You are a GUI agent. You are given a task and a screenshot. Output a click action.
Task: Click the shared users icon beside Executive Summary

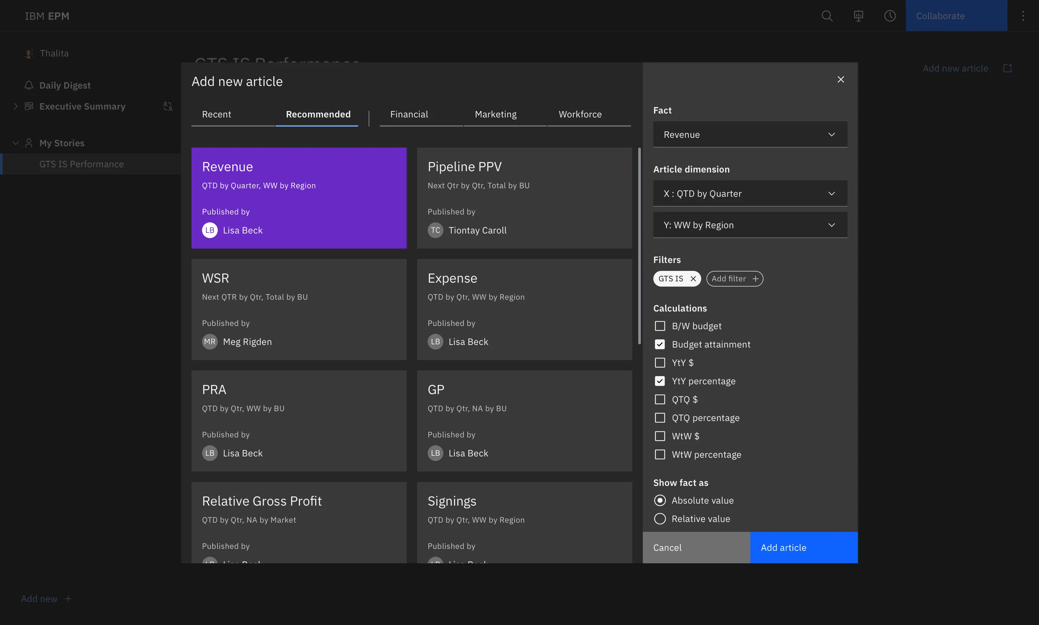(x=168, y=106)
